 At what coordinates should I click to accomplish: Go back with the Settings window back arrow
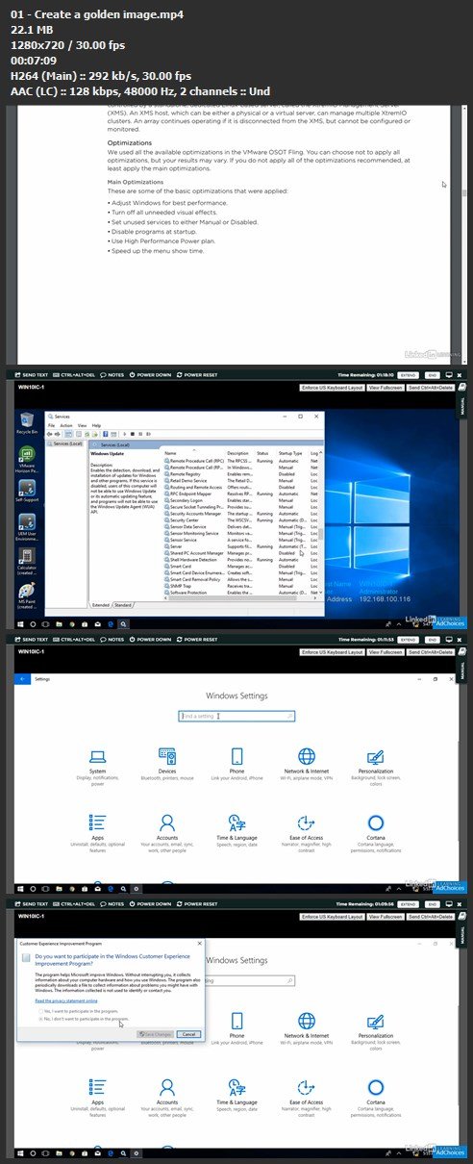click(22, 678)
